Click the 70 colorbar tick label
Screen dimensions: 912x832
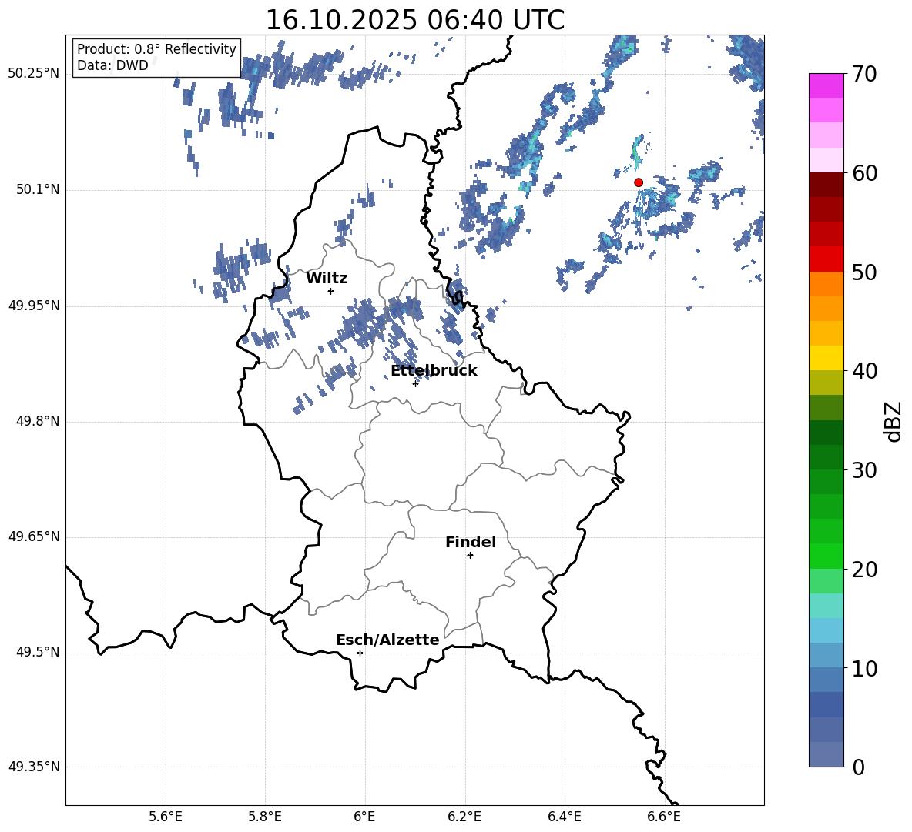(864, 75)
